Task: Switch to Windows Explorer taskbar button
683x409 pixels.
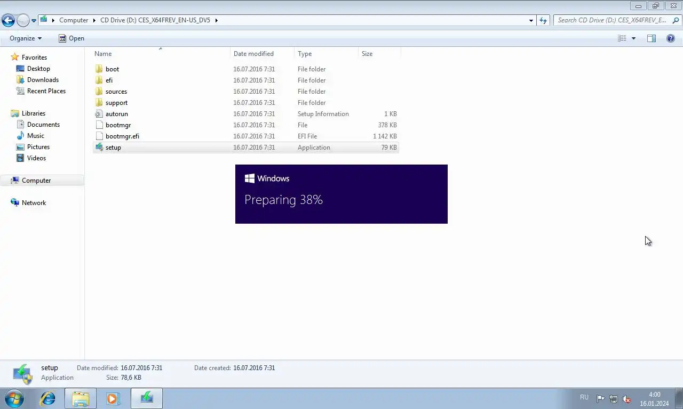Action: click(81, 398)
